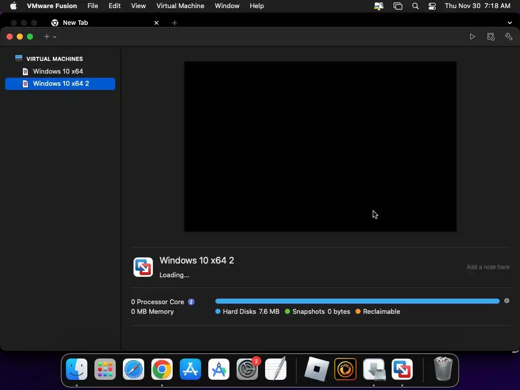
Task: Open the snapshots manager icon
Action: (491, 37)
